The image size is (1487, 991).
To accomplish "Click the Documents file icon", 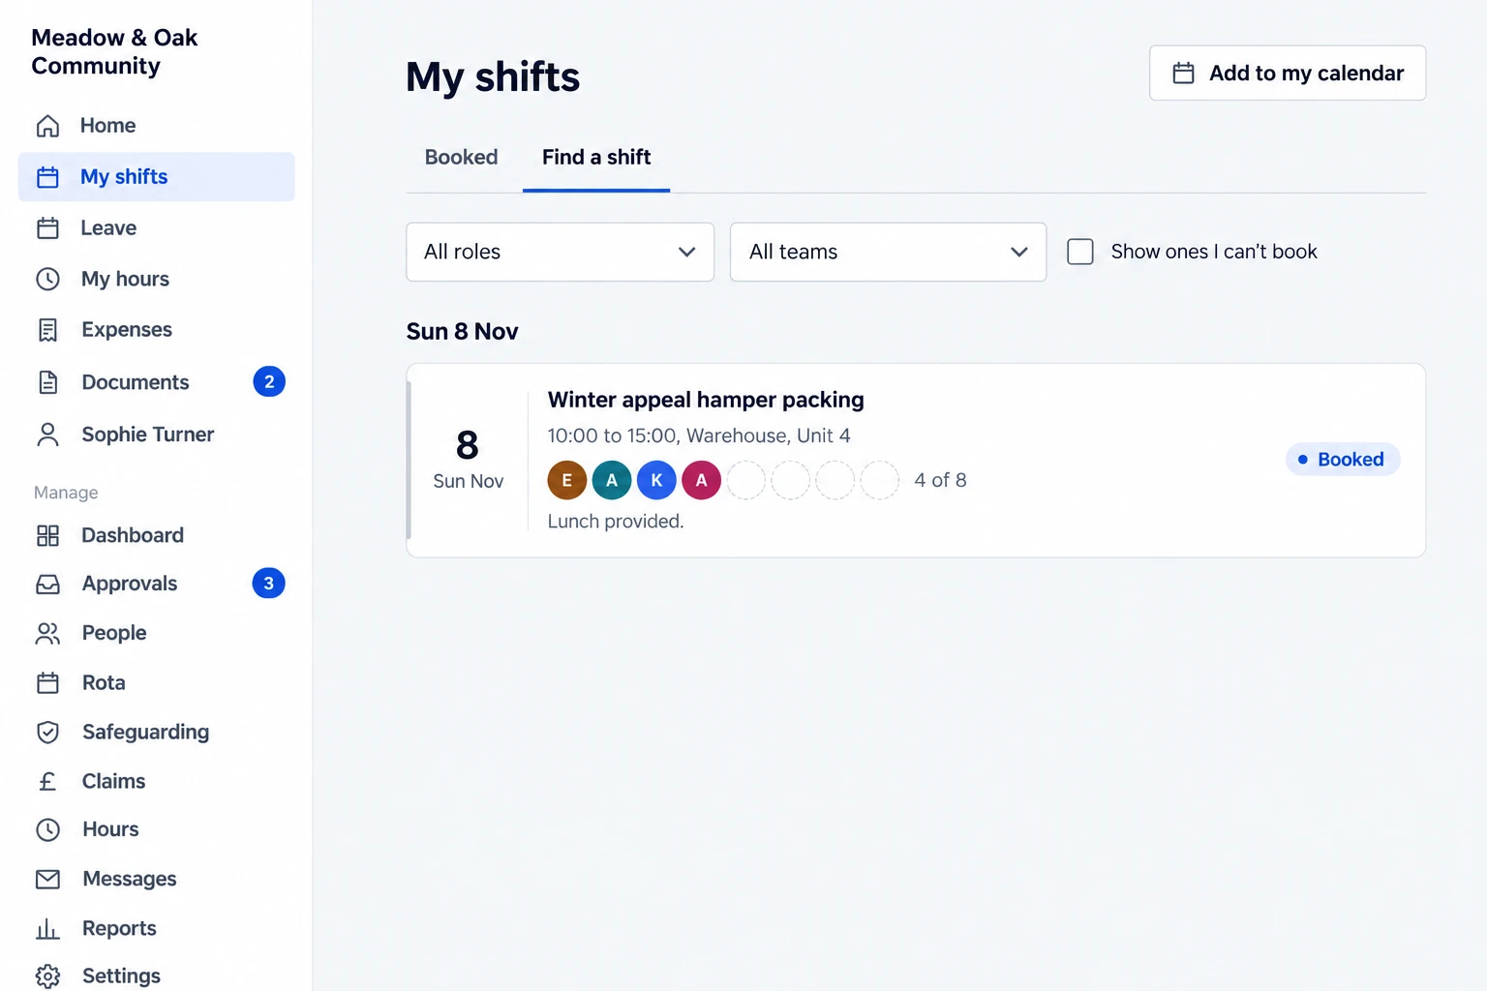I will coord(47,382).
